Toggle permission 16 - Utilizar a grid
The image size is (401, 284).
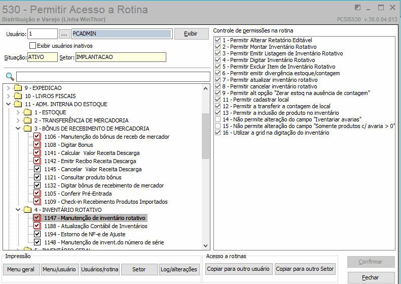point(217,133)
